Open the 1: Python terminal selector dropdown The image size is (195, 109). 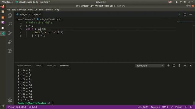pyautogui.click(x=150, y=66)
